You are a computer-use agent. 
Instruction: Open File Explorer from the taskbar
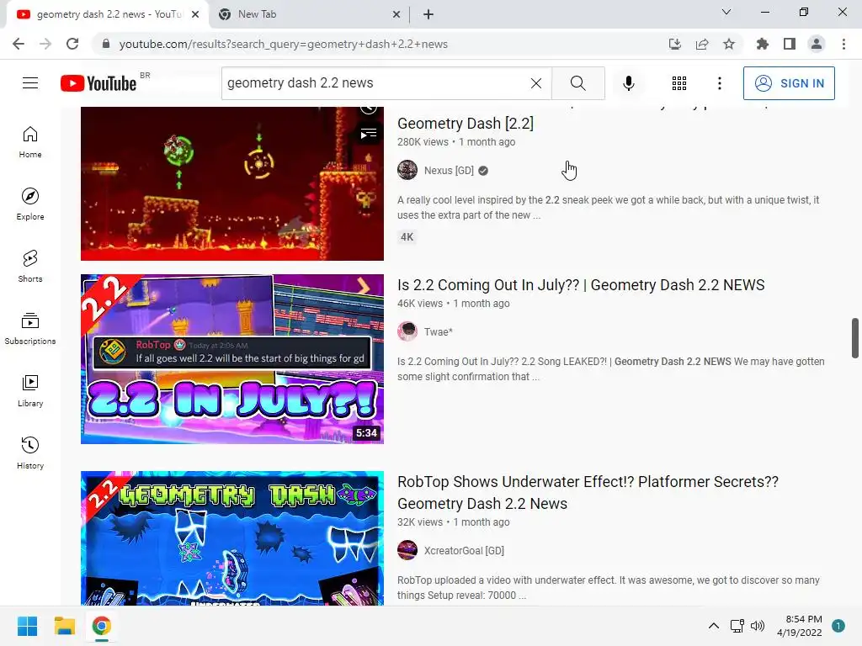64,626
